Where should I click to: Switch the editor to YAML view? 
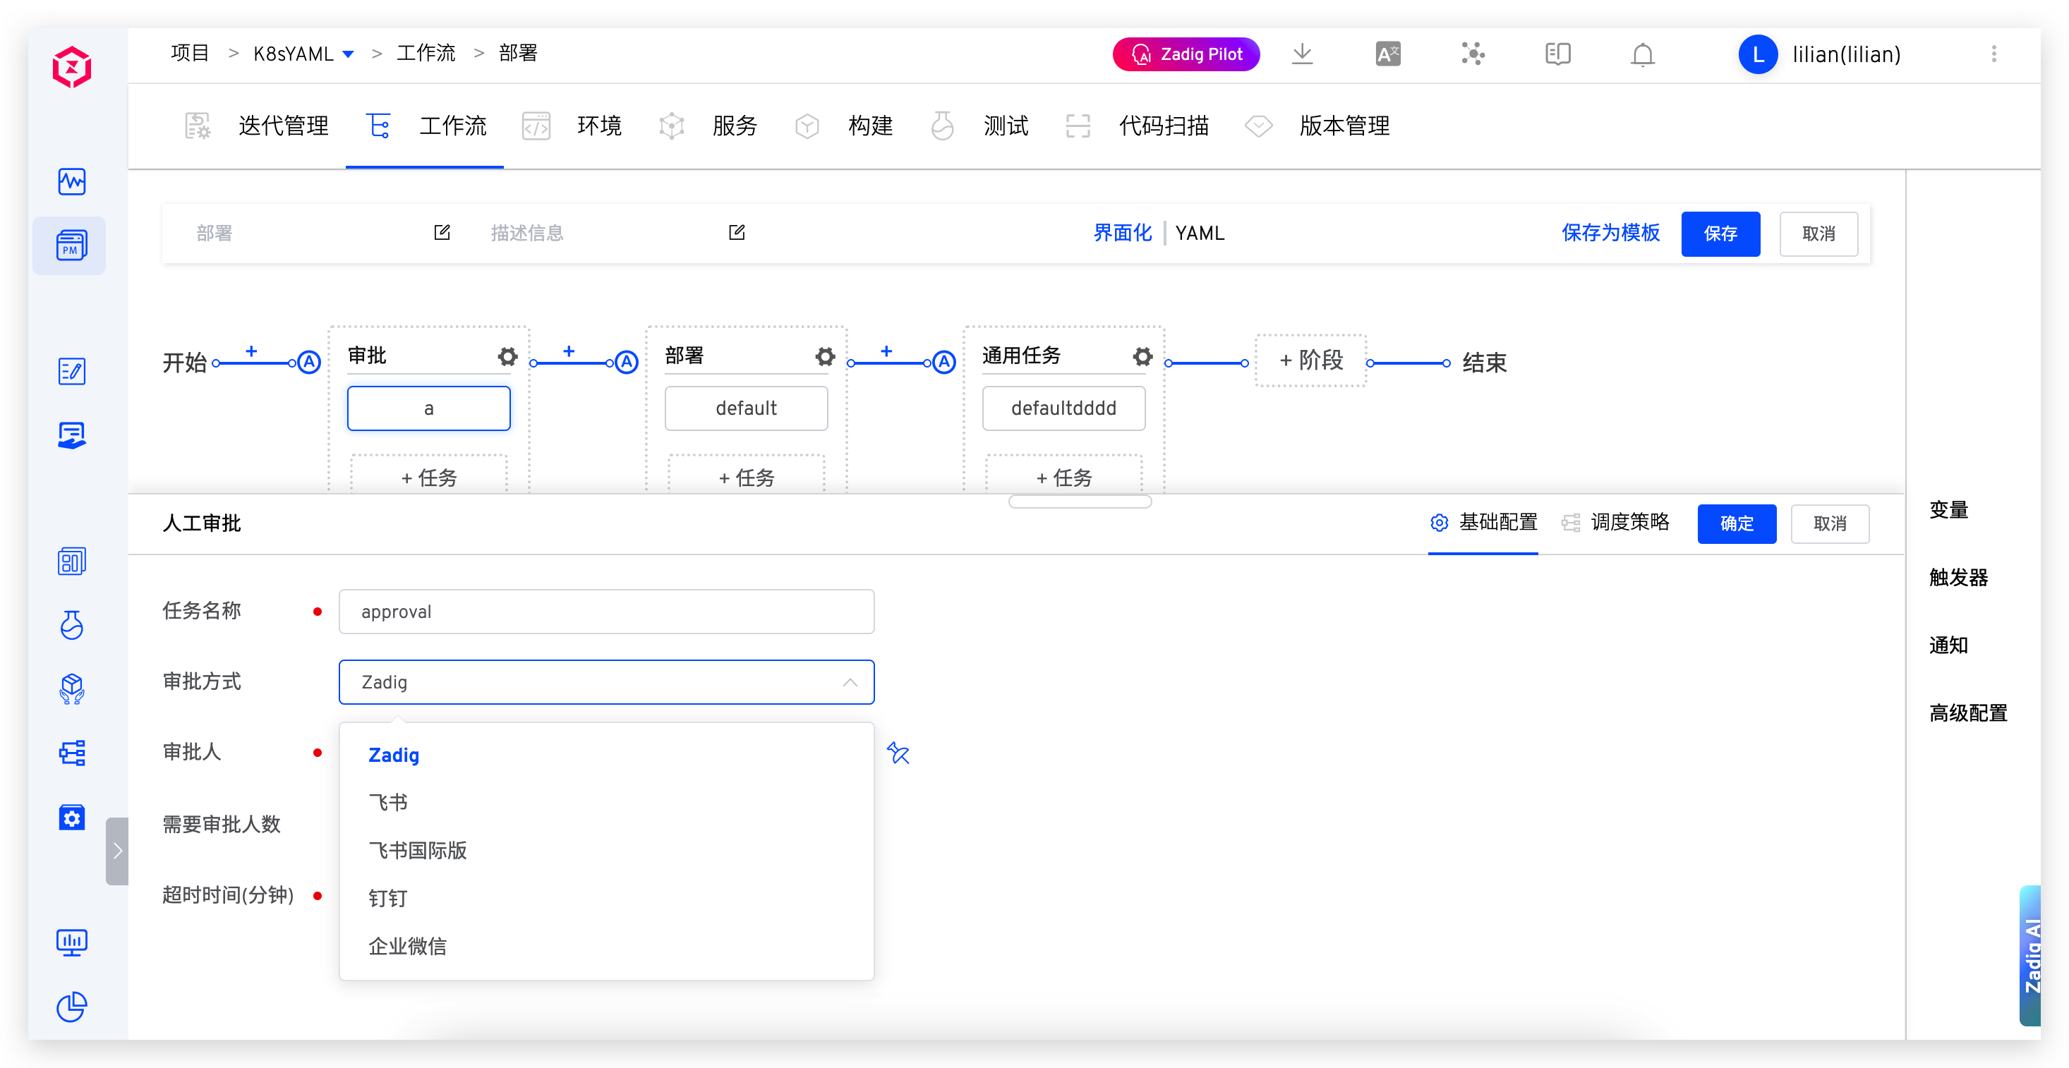[x=1199, y=233]
